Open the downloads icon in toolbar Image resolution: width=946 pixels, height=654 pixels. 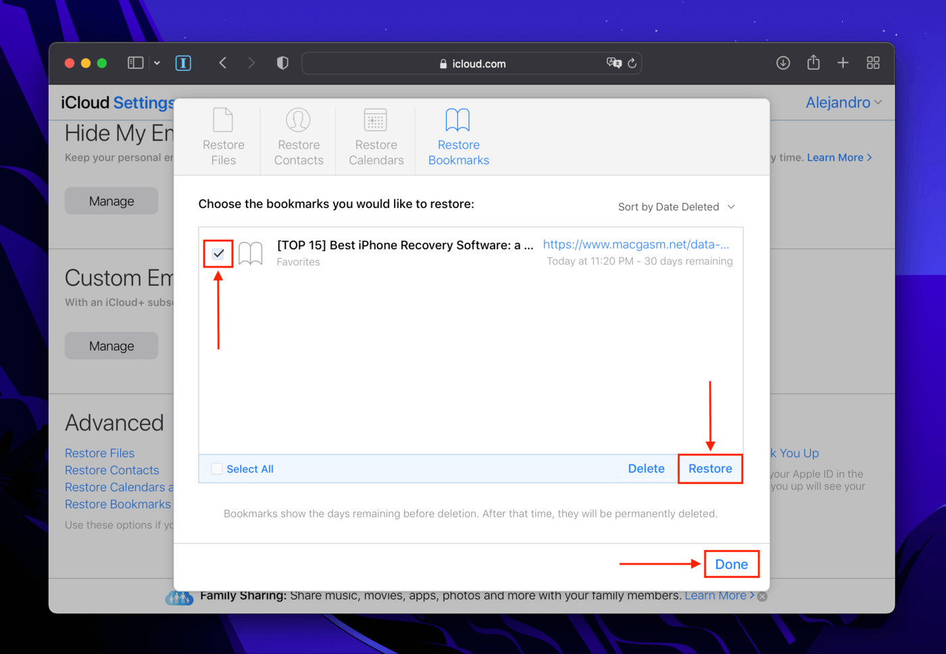point(783,63)
